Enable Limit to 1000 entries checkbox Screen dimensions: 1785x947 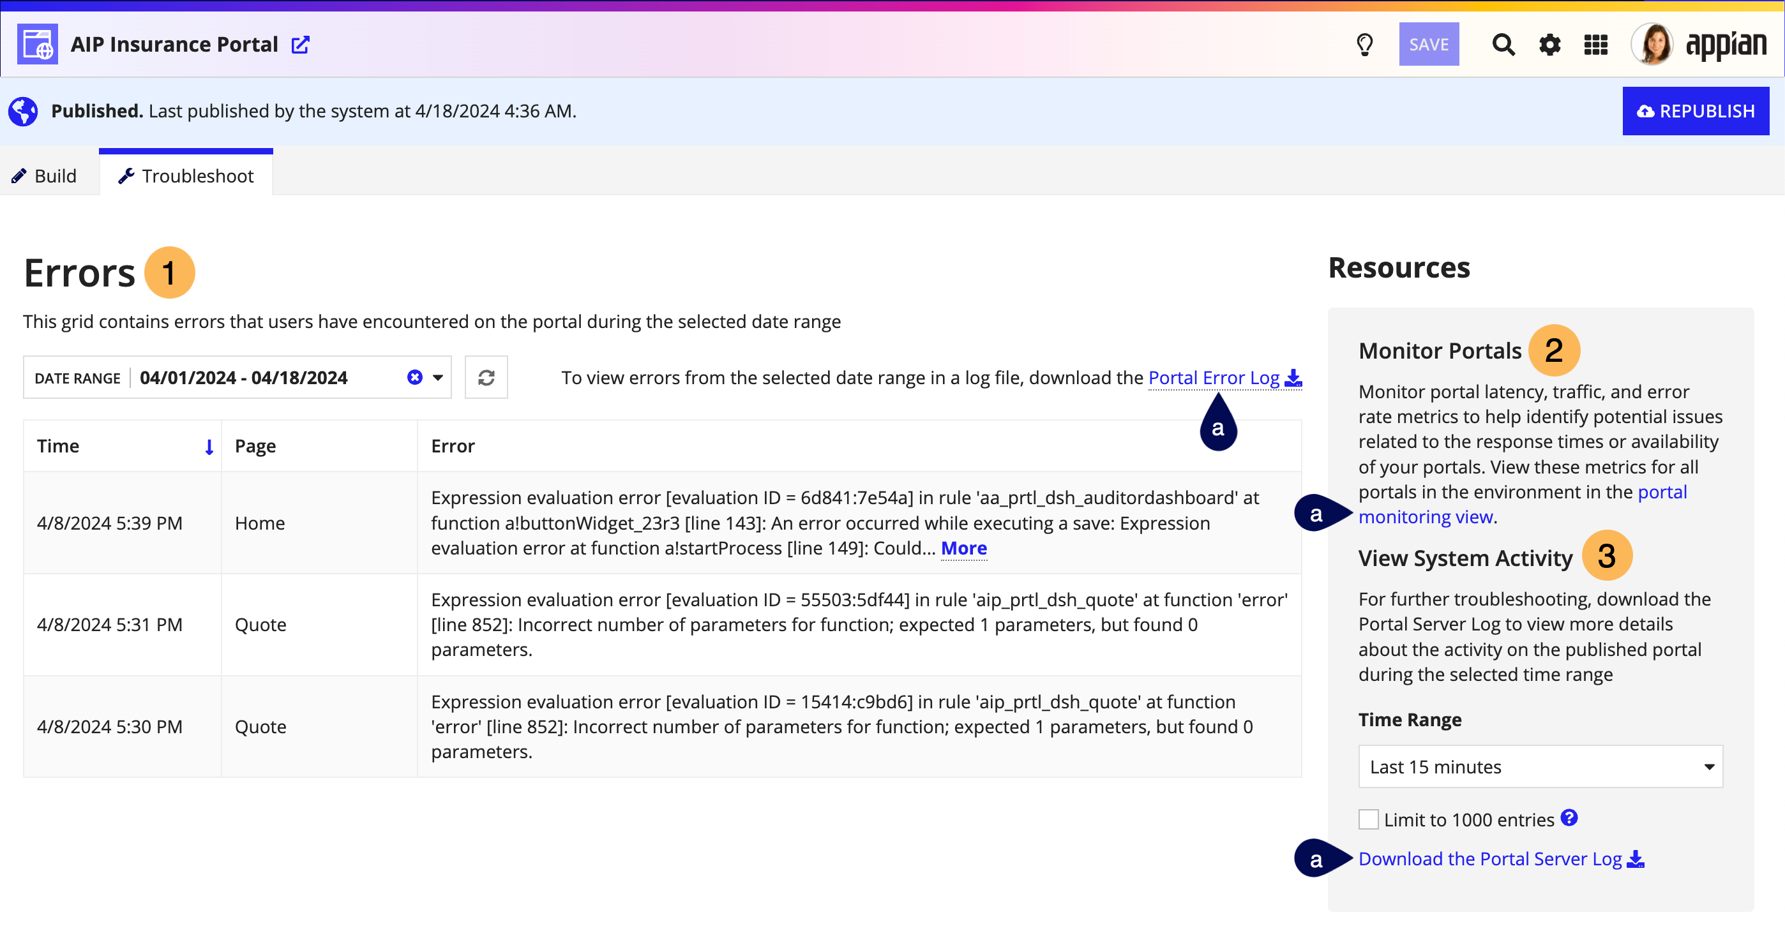click(1369, 819)
